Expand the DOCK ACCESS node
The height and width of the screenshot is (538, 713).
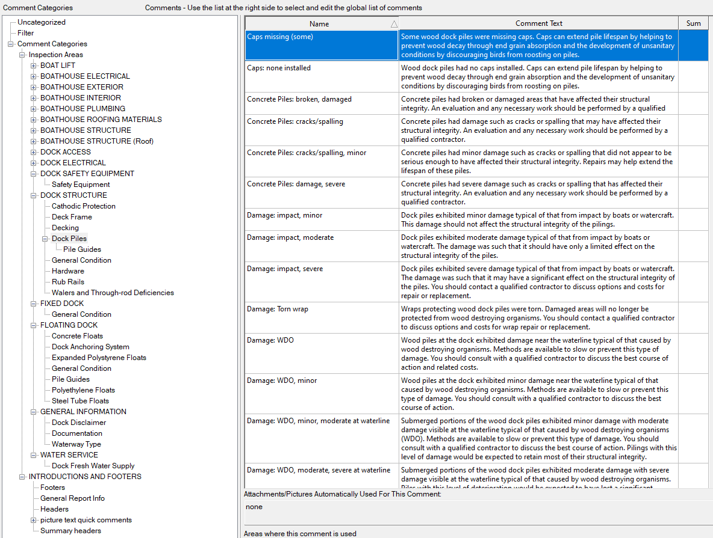(33, 152)
